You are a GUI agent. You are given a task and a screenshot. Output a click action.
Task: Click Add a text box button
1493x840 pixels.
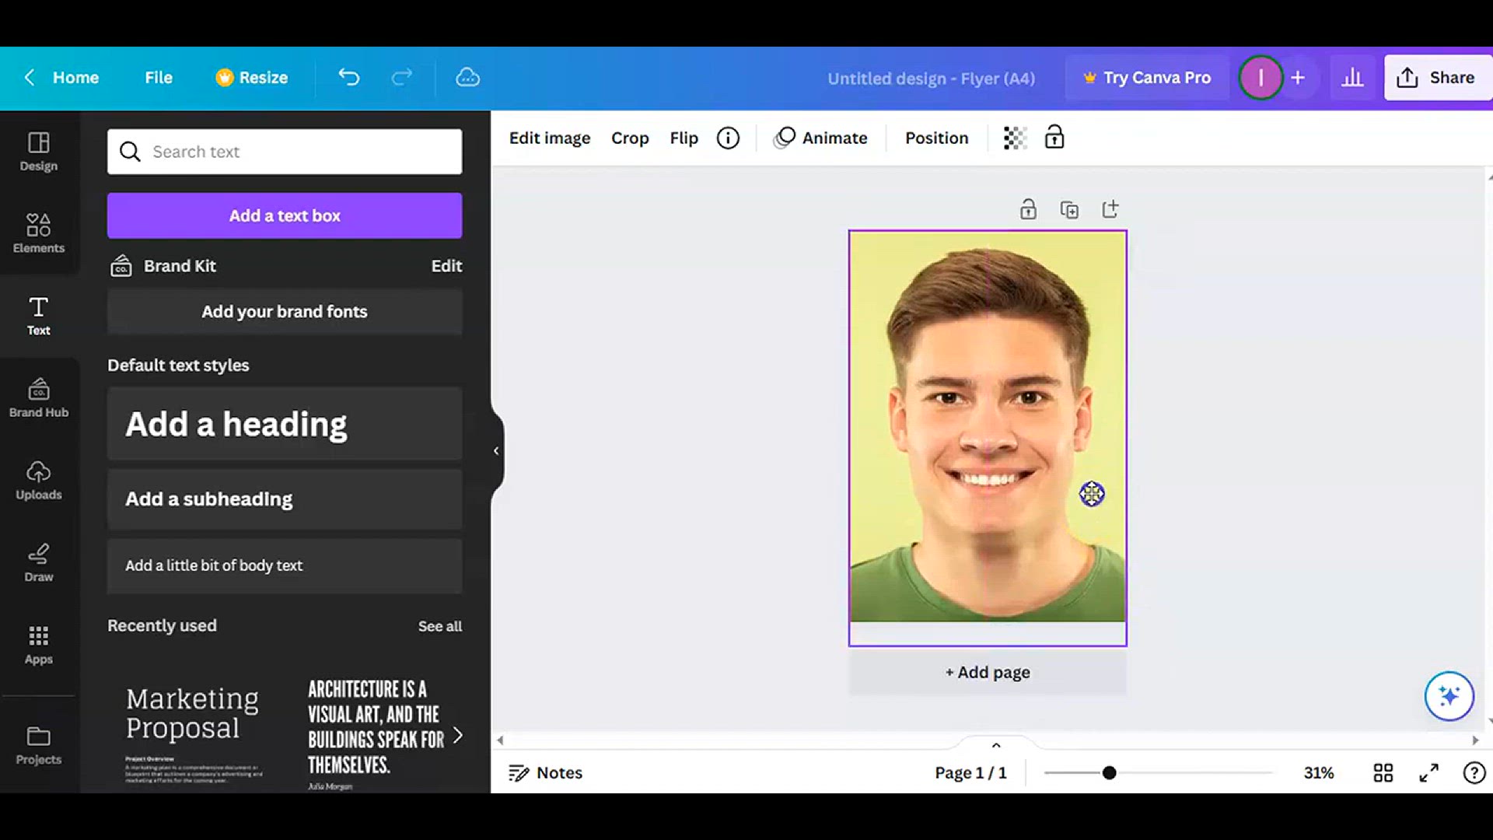pyautogui.click(x=285, y=215)
